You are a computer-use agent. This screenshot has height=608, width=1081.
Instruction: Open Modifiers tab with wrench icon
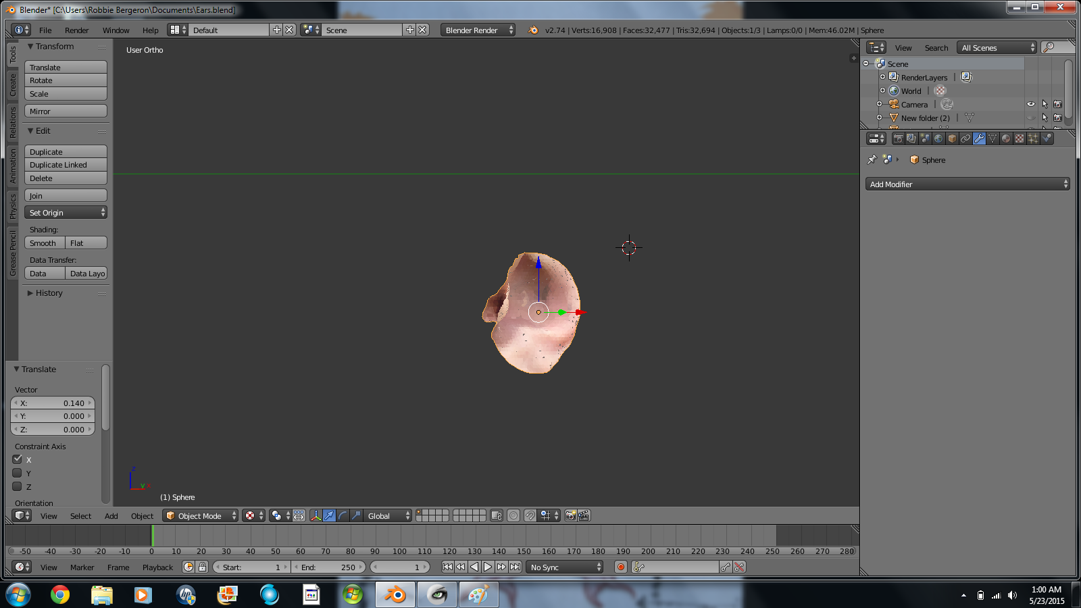point(979,138)
